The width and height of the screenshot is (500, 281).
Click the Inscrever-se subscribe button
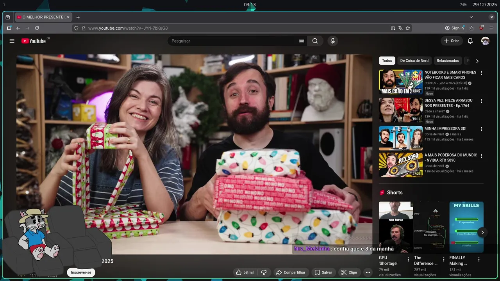coord(81,272)
